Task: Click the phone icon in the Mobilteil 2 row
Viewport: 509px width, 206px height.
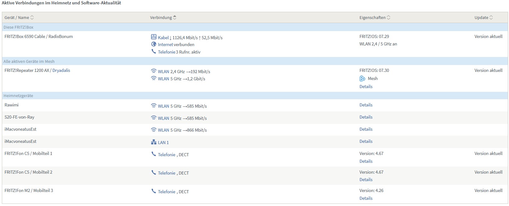Action: pyautogui.click(x=154, y=172)
